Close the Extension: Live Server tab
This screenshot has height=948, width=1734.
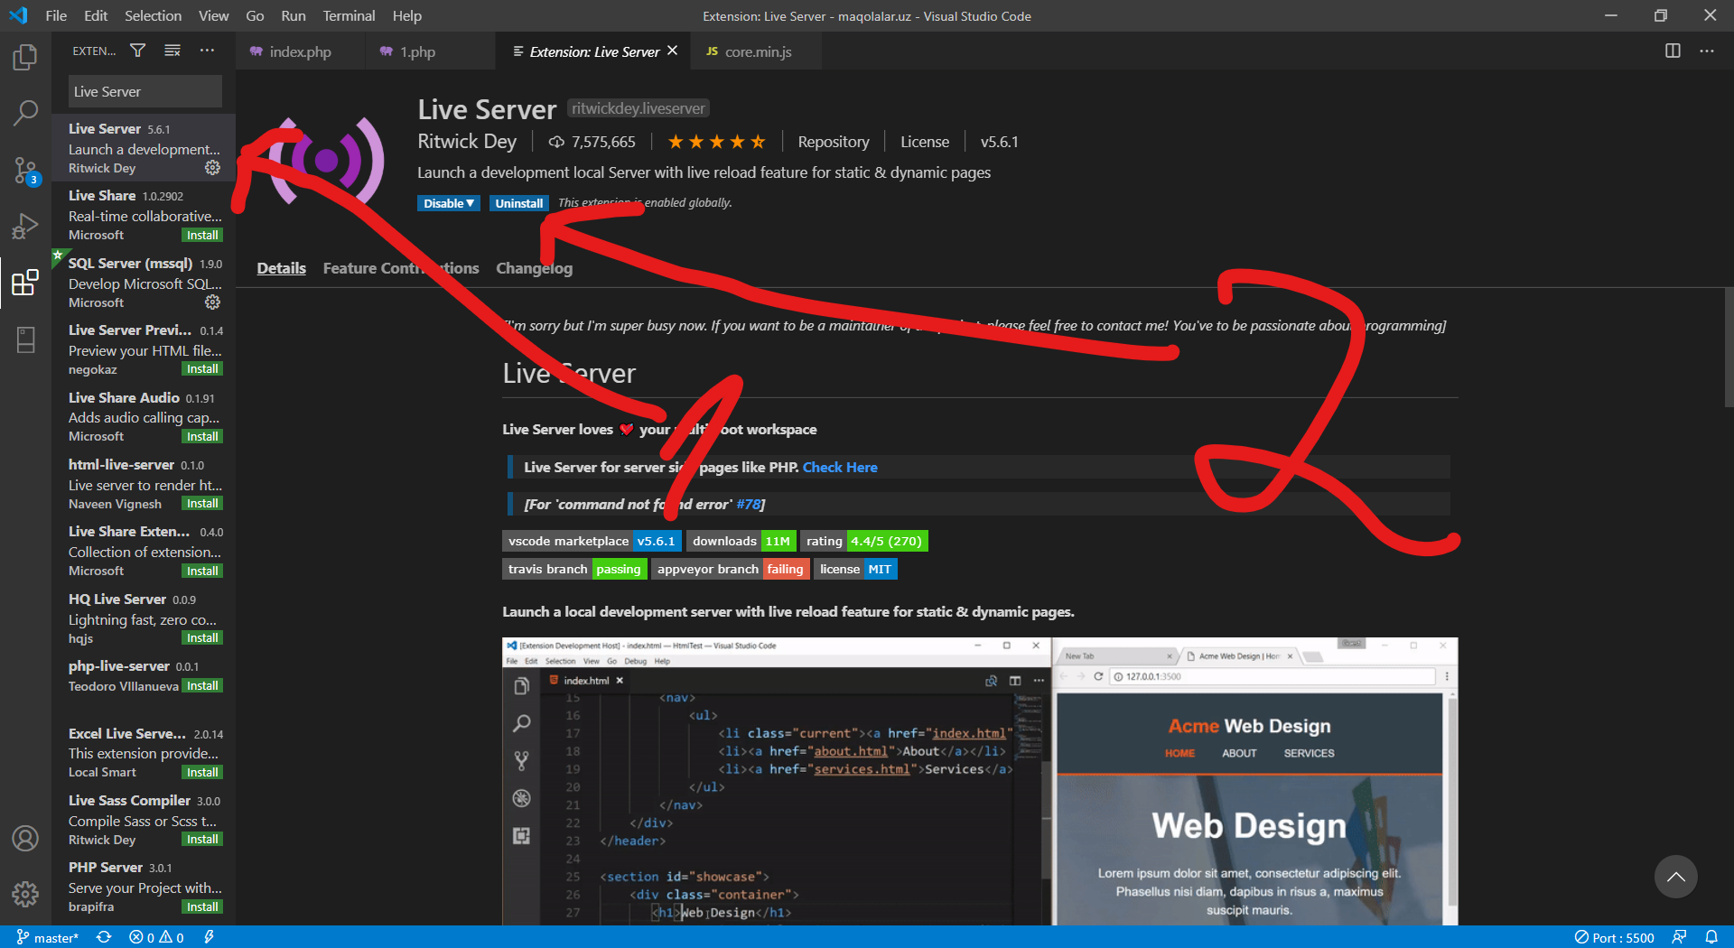click(672, 51)
